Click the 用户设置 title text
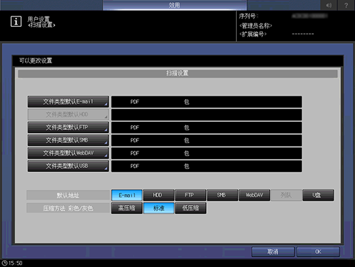355x267 pixels. click(x=38, y=19)
